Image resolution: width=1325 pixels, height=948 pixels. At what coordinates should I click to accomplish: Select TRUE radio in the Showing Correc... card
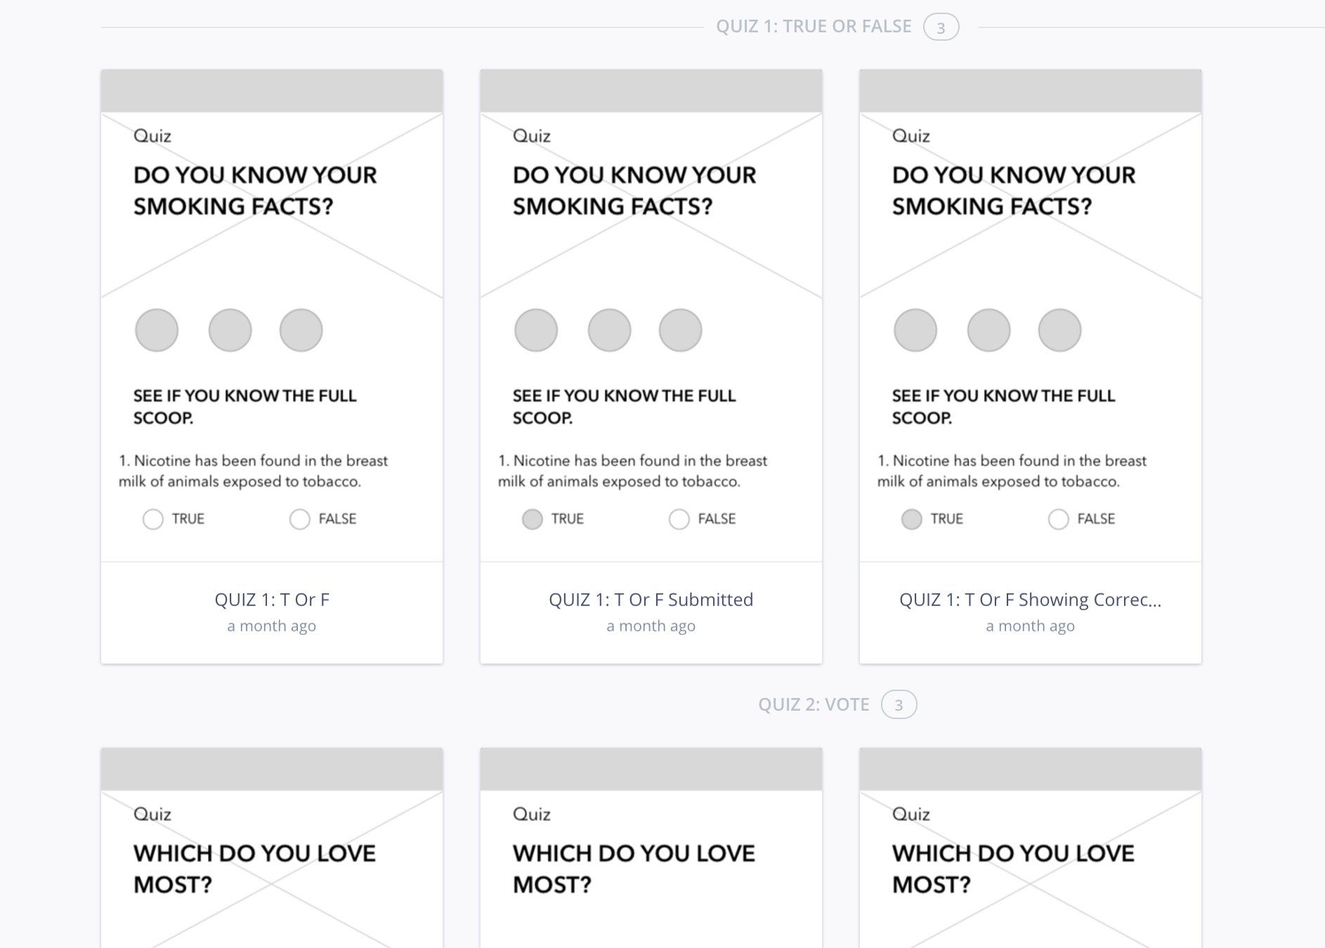click(912, 519)
